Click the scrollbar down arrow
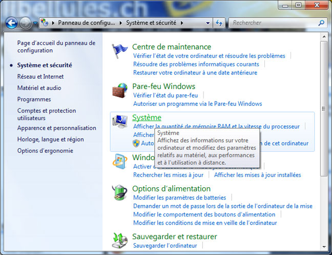 [x=324, y=247]
